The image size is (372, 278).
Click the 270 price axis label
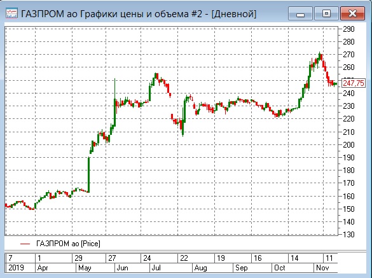[x=348, y=55]
